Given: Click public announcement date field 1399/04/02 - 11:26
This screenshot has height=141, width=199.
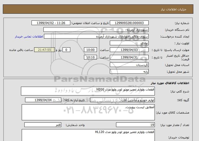Looking at the screenshot, I should click(x=51, y=23).
